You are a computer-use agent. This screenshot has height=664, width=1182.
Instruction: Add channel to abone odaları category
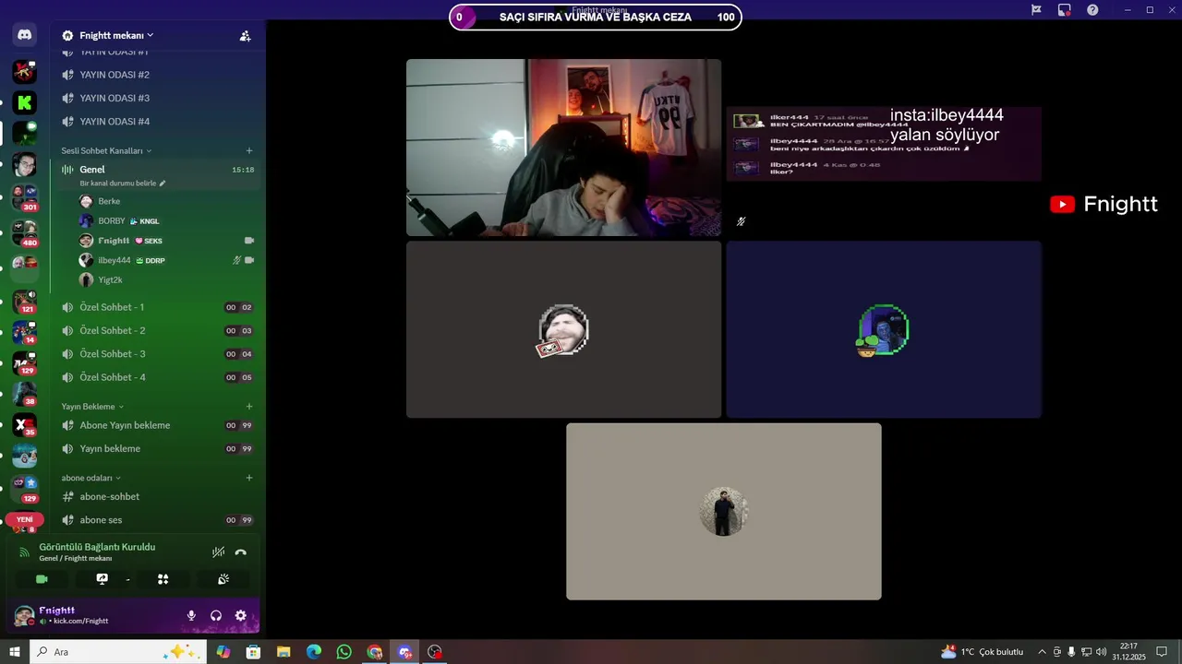[x=248, y=478]
